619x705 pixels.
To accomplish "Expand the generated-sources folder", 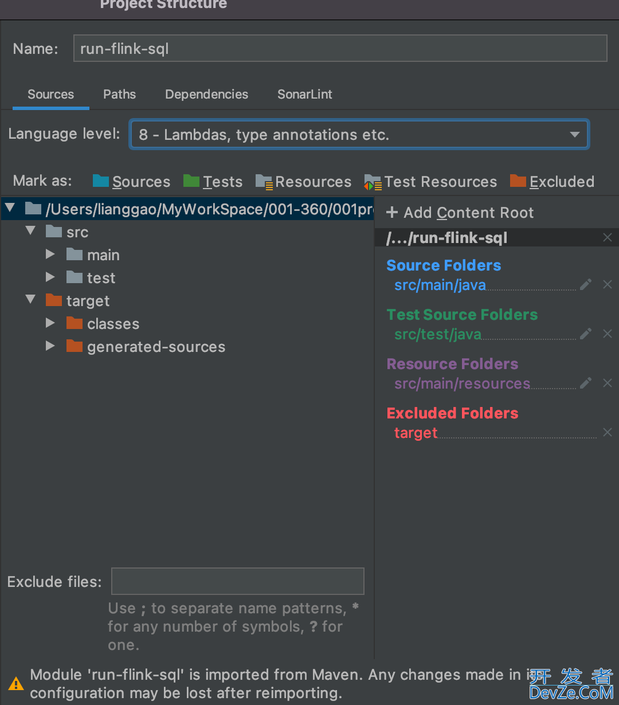I will (50, 346).
